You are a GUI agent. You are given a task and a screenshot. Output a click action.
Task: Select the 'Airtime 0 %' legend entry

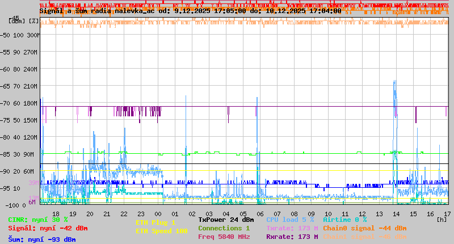tap(345, 220)
